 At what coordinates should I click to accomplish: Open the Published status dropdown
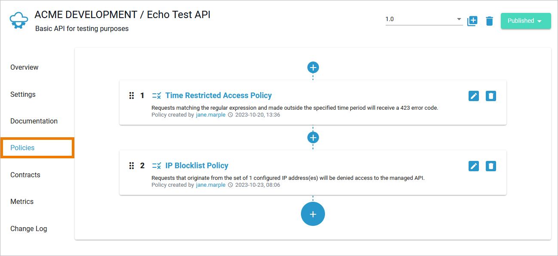pos(526,21)
